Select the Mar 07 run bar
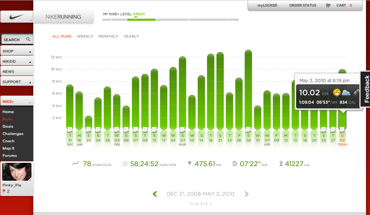 tap(182, 93)
